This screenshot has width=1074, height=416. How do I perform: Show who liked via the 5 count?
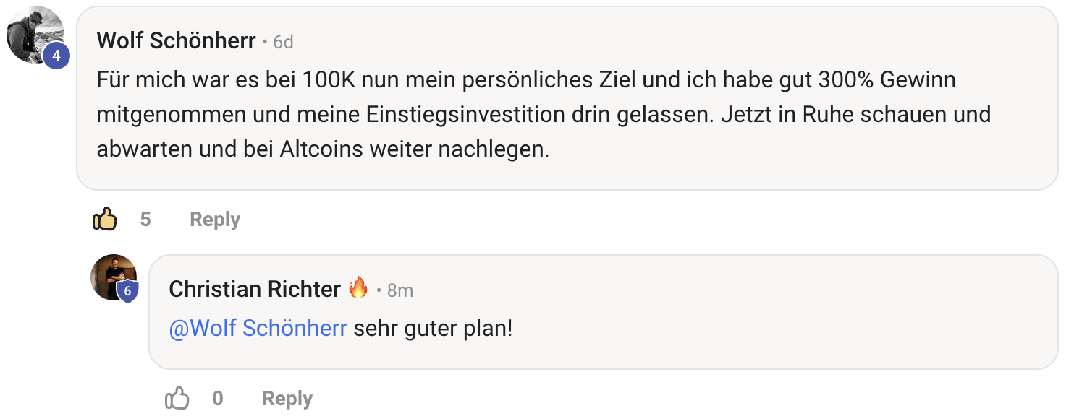point(145,220)
